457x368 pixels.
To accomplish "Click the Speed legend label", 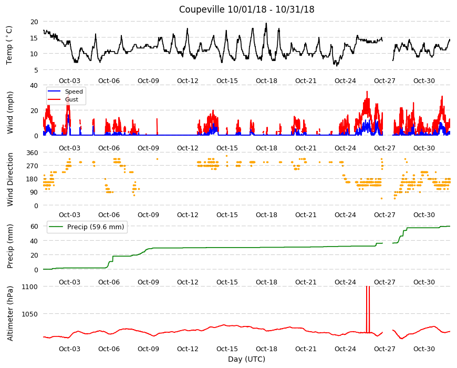I will click(x=74, y=91).
